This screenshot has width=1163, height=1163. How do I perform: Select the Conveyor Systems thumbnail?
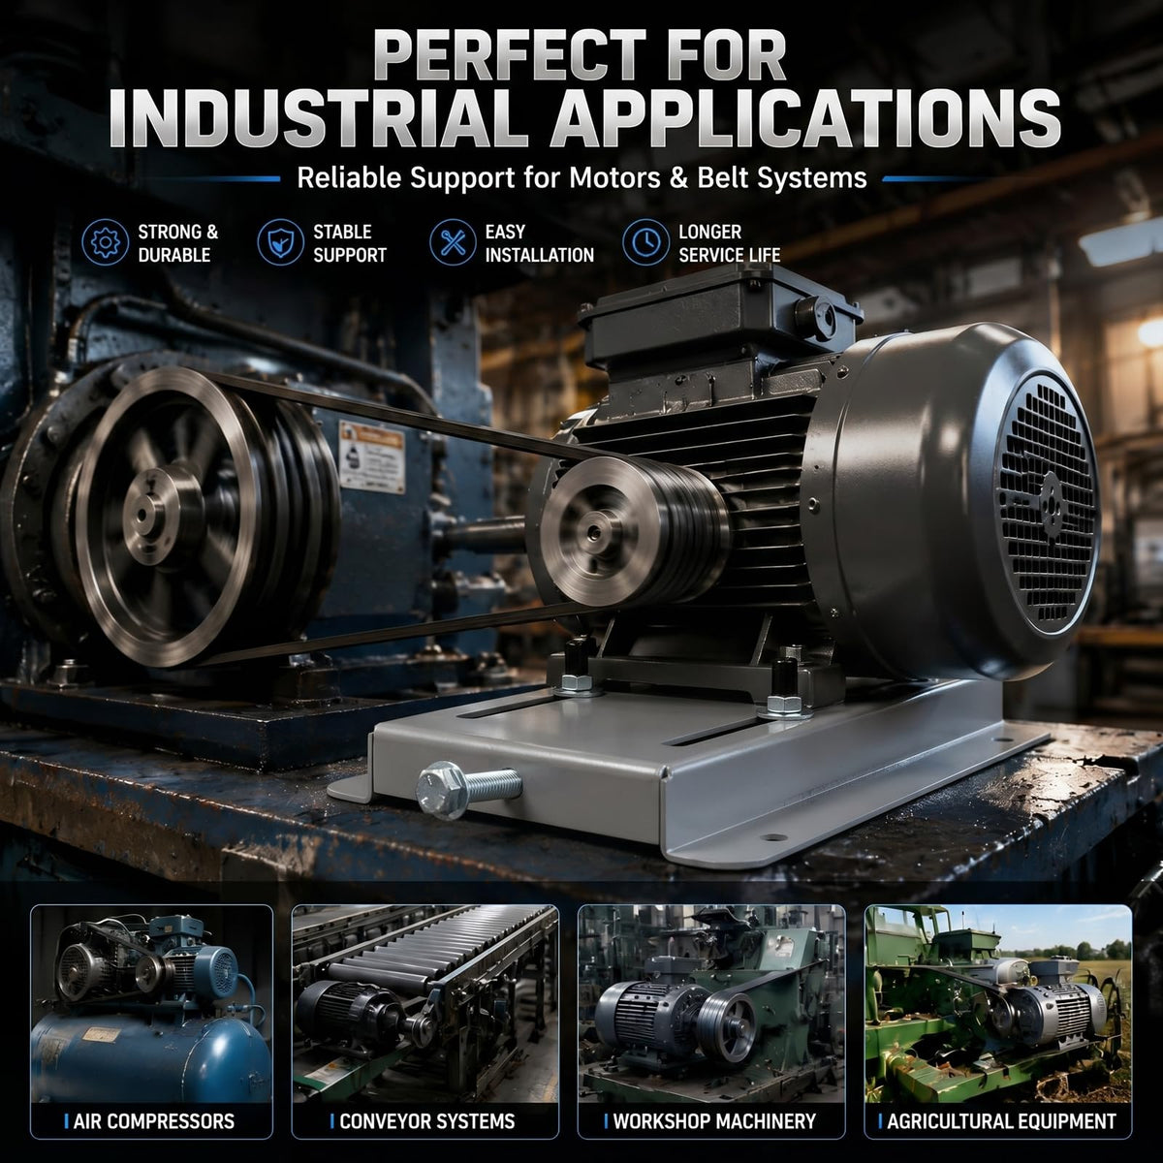click(425, 1022)
